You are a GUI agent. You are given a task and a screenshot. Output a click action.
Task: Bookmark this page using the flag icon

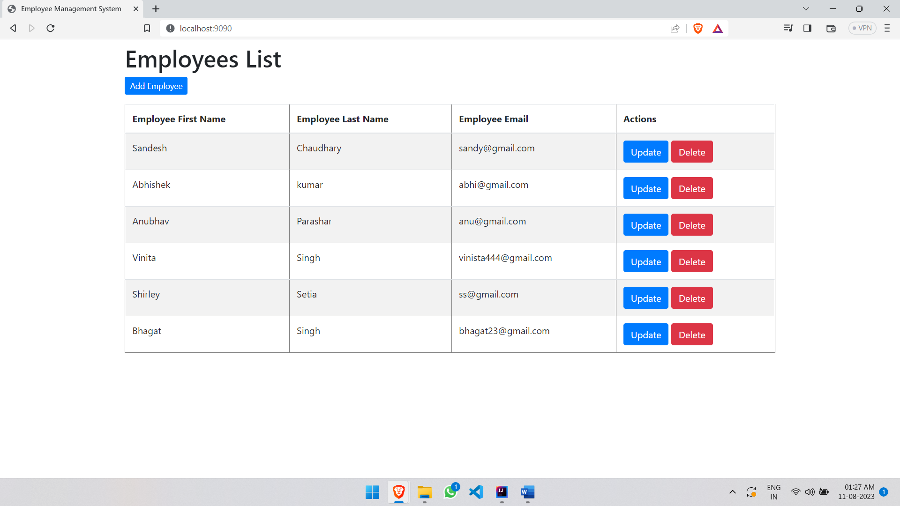point(147,28)
